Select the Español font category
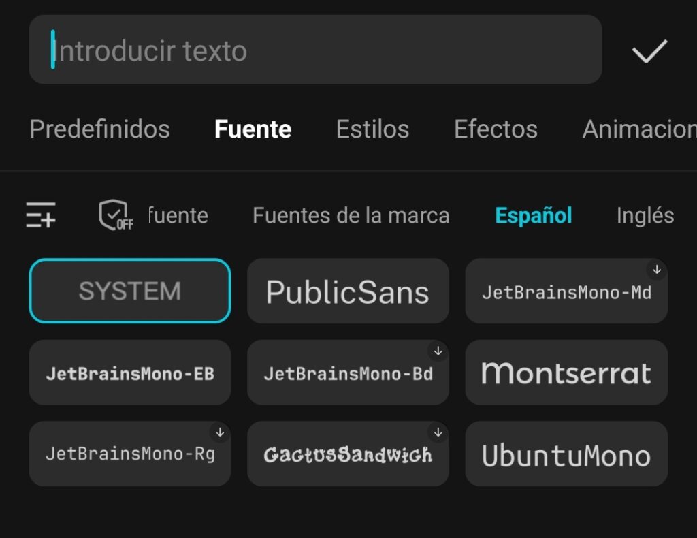 pos(533,216)
